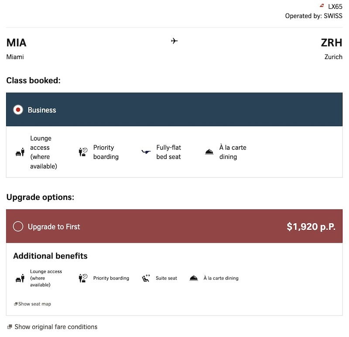
Task: Click the First class priority boarding icon
Action: click(83, 278)
